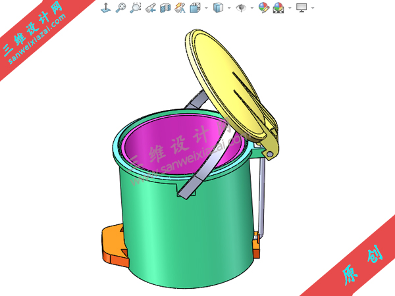Image resolution: width=395 pixels, height=296 pixels.
Task: Expand the Apply Scene dropdown arrow
Action: point(290,8)
